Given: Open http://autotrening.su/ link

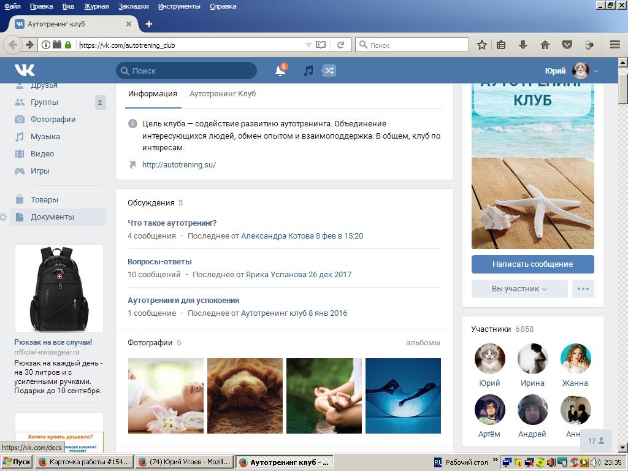Looking at the screenshot, I should pos(179,164).
